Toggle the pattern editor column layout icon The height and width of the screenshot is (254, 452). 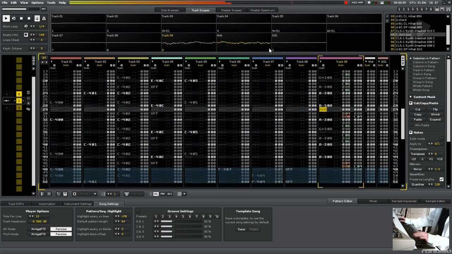(42, 194)
